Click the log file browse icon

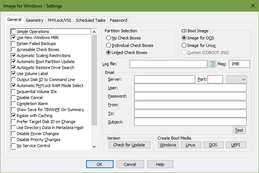pyautogui.click(x=212, y=64)
